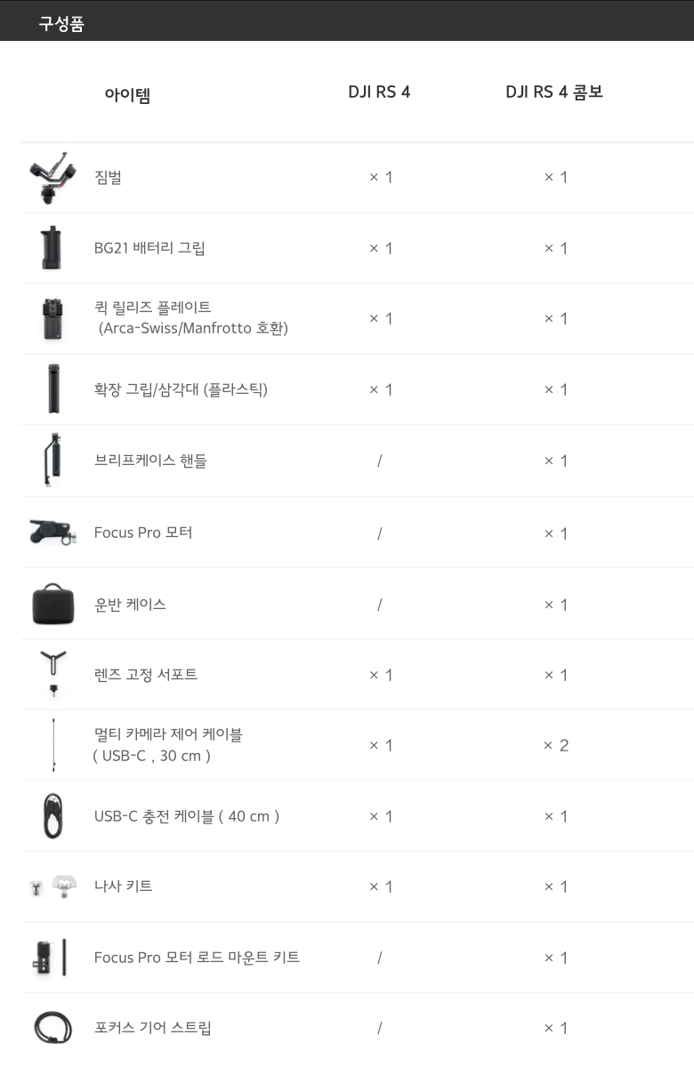694x1083 pixels.
Task: Click the ×2 combo cable quantity
Action: (x=556, y=745)
